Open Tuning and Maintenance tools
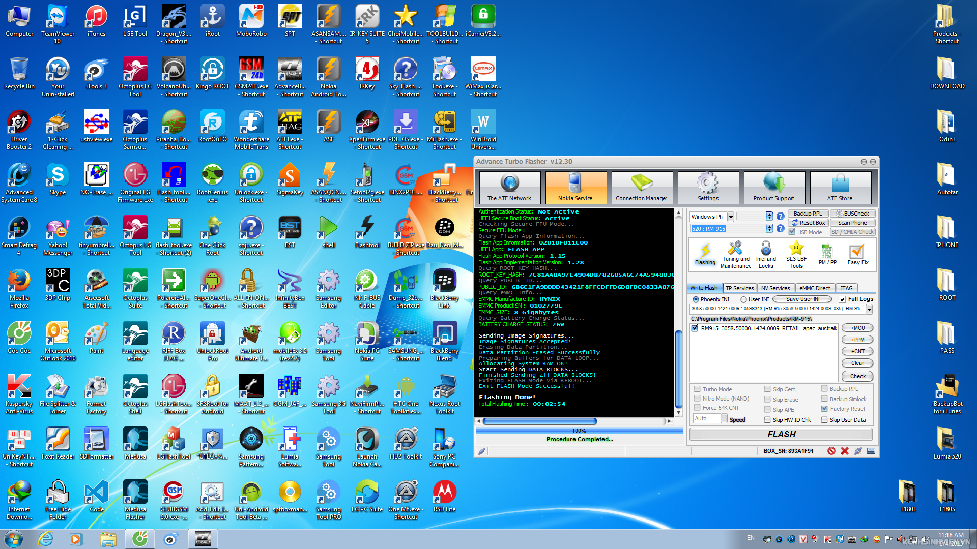The image size is (977, 549). (x=735, y=254)
